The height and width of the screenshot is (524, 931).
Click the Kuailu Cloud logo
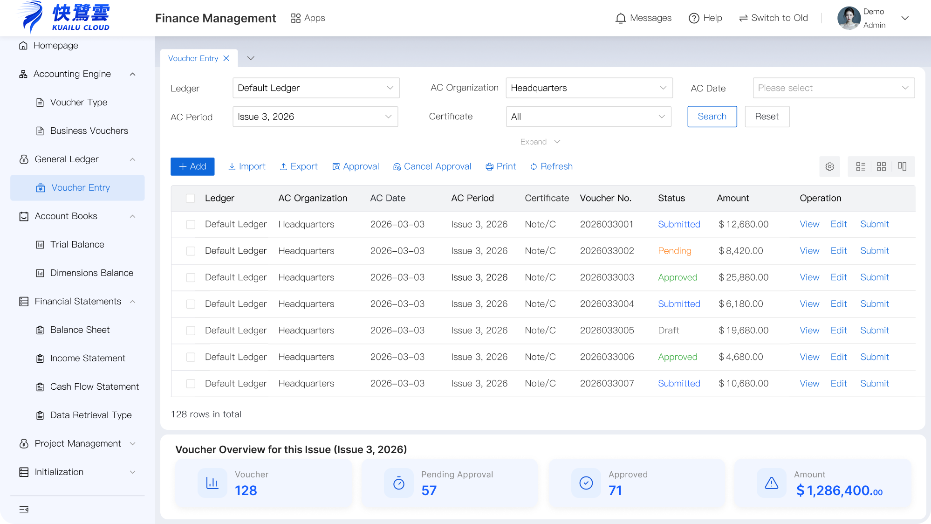(x=64, y=17)
